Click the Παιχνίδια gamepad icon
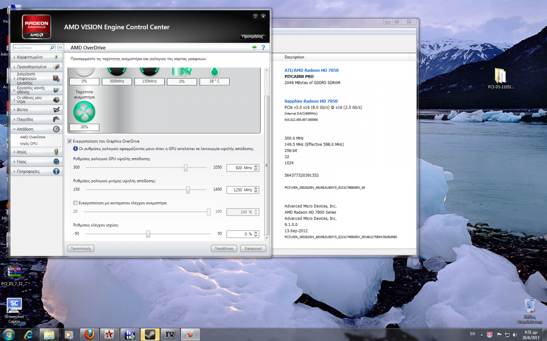This screenshot has height=341, width=547. pyautogui.click(x=56, y=119)
